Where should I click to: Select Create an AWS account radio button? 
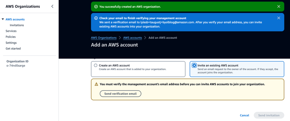[95, 65]
